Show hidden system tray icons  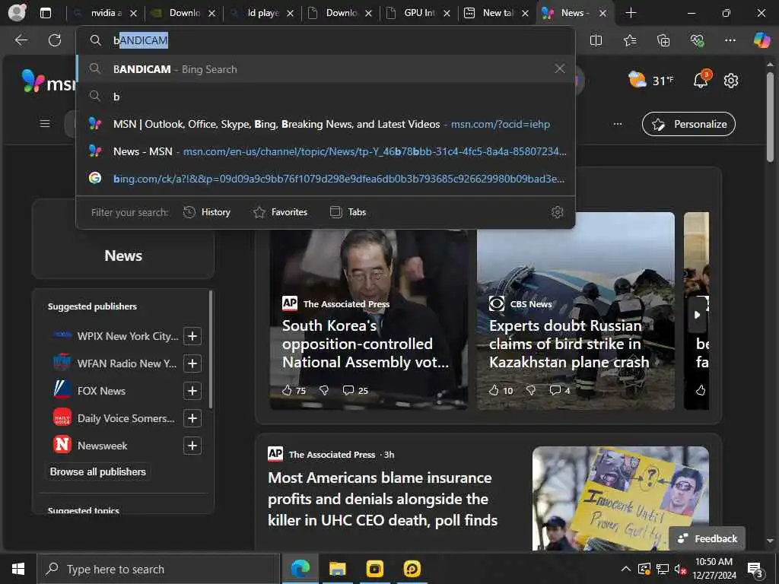[626, 569]
